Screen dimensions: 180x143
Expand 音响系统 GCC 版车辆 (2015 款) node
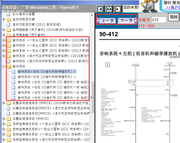click(3, 45)
